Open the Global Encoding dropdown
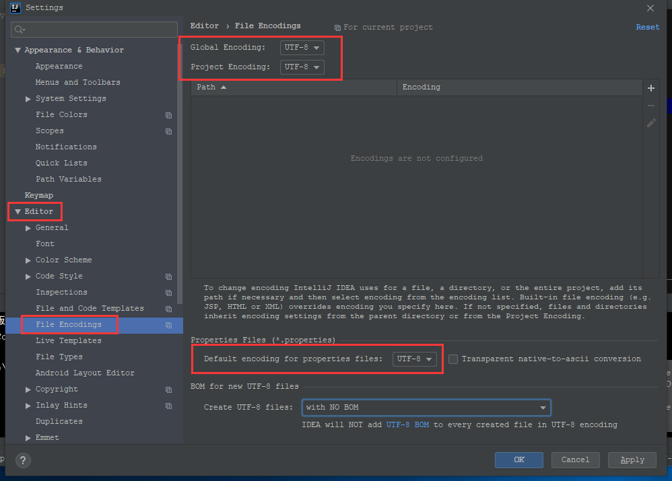This screenshot has width=672, height=481. 302,48
